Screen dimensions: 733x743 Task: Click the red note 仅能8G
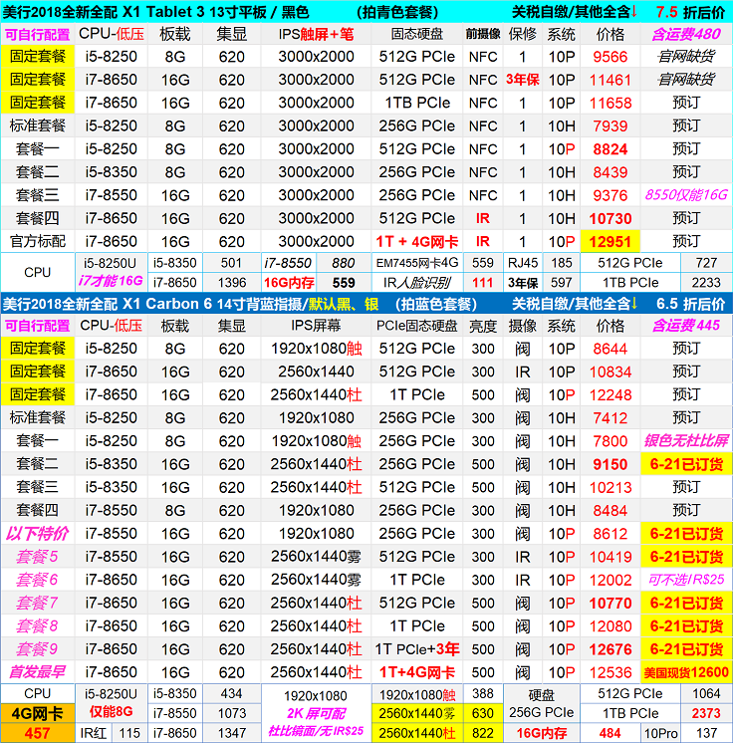point(111,712)
